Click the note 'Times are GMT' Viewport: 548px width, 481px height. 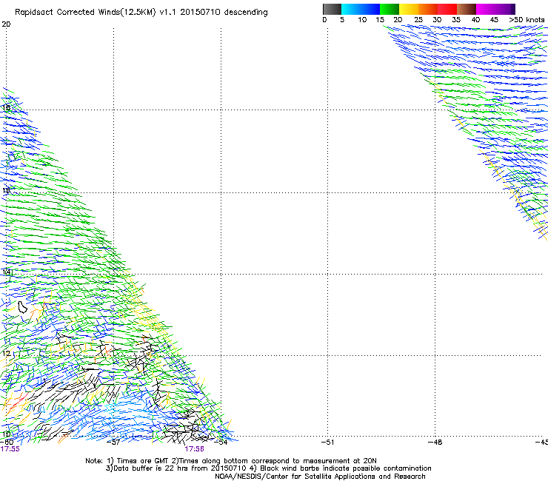click(x=143, y=461)
